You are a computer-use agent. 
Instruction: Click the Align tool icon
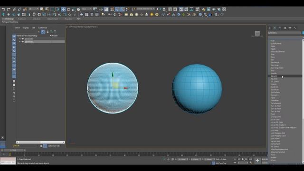coord(164,9)
